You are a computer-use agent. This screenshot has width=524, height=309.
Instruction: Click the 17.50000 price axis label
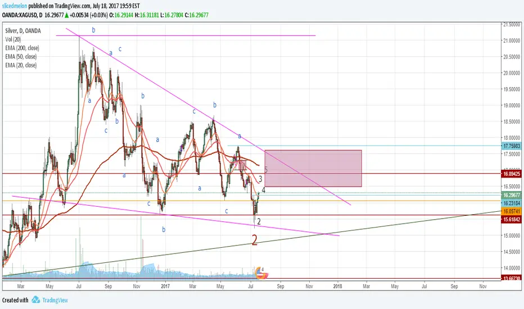pos(512,154)
